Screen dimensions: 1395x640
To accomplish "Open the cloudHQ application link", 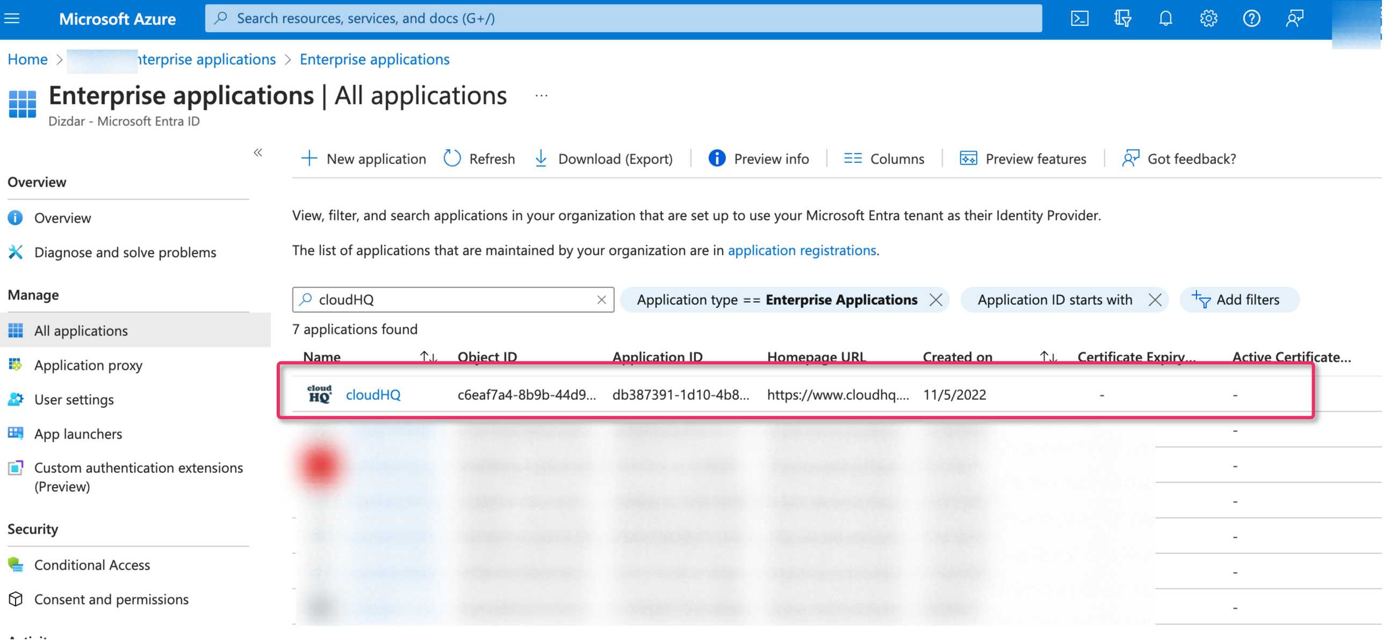I will 373,394.
